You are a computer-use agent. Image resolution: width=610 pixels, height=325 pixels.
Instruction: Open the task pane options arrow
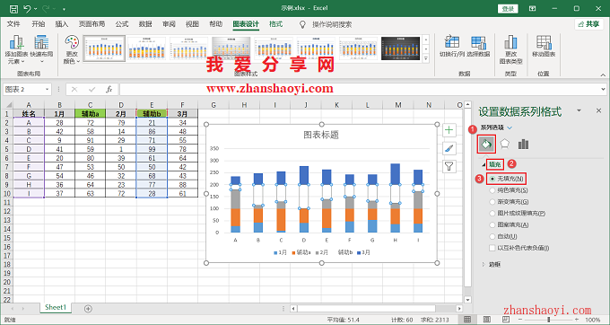click(579, 111)
